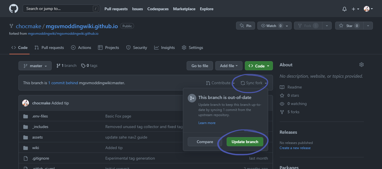
Task: Open update sahe nav2 guide commit
Action: pos(126,137)
